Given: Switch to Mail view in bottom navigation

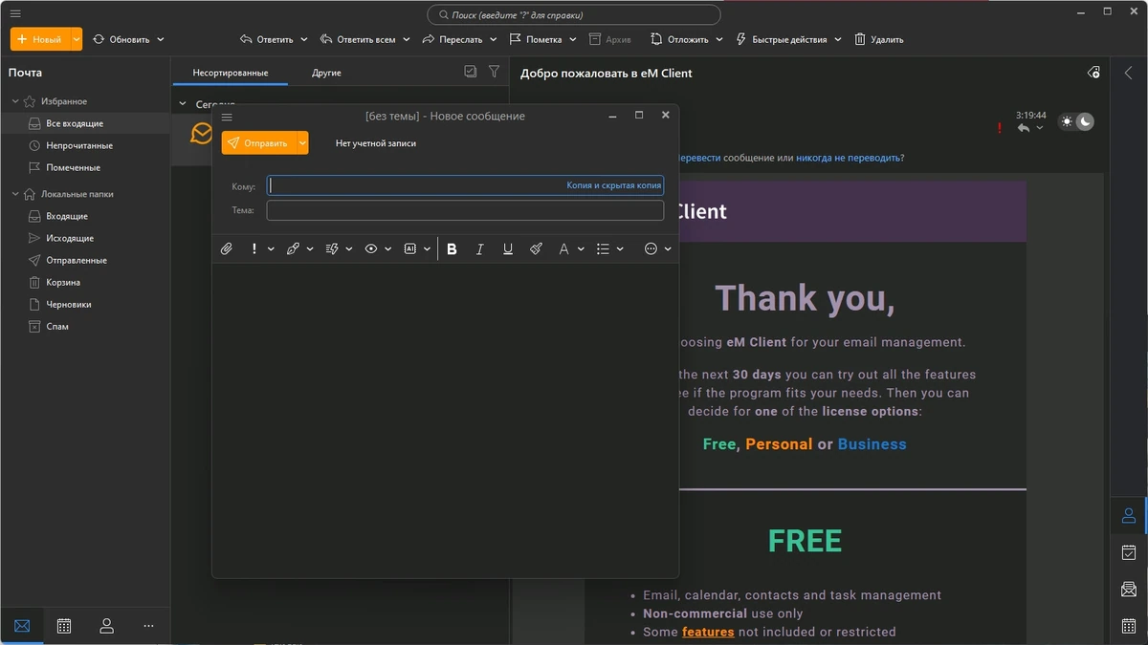Looking at the screenshot, I should point(22,626).
